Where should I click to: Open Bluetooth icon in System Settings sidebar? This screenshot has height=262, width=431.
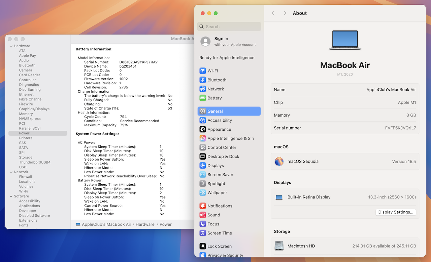point(202,80)
